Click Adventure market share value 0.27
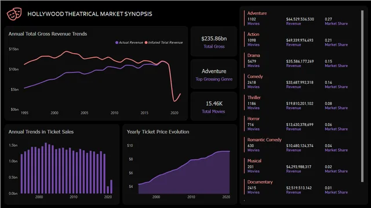The height and width of the screenshot is (208, 371). [328, 19]
